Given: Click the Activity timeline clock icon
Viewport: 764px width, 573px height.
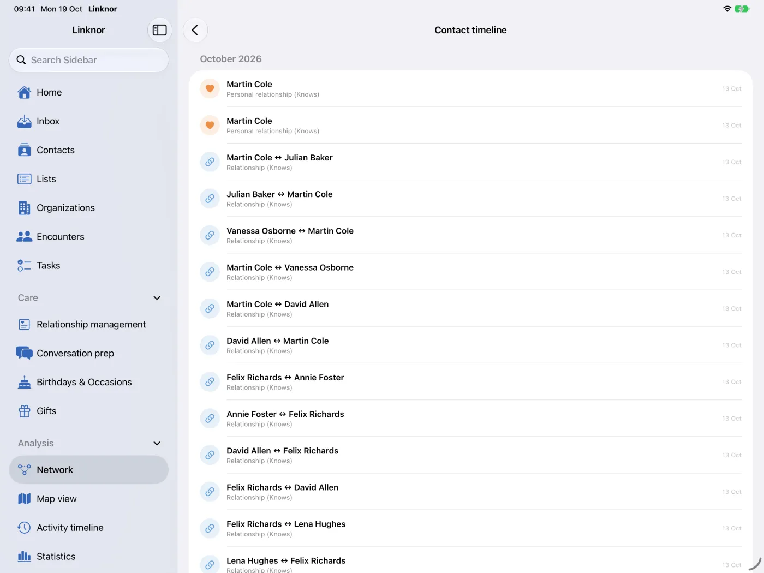Looking at the screenshot, I should tap(24, 528).
